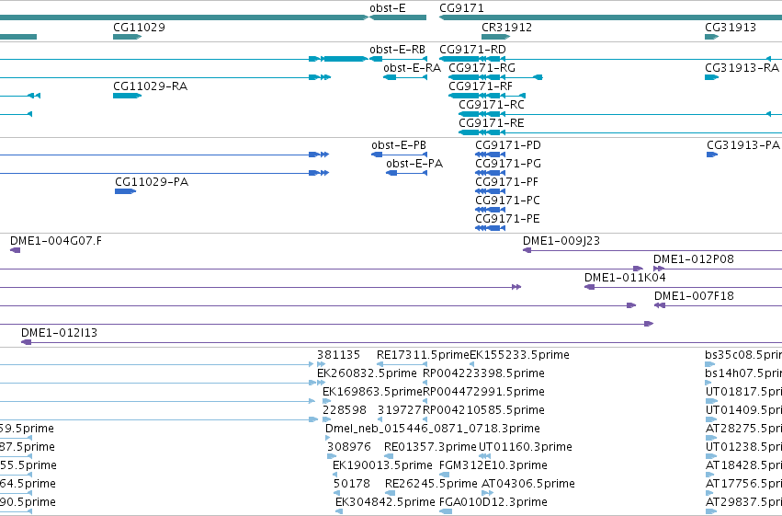Click EST UT01817.5prime
The image size is (782, 516).
pyautogui.click(x=711, y=401)
